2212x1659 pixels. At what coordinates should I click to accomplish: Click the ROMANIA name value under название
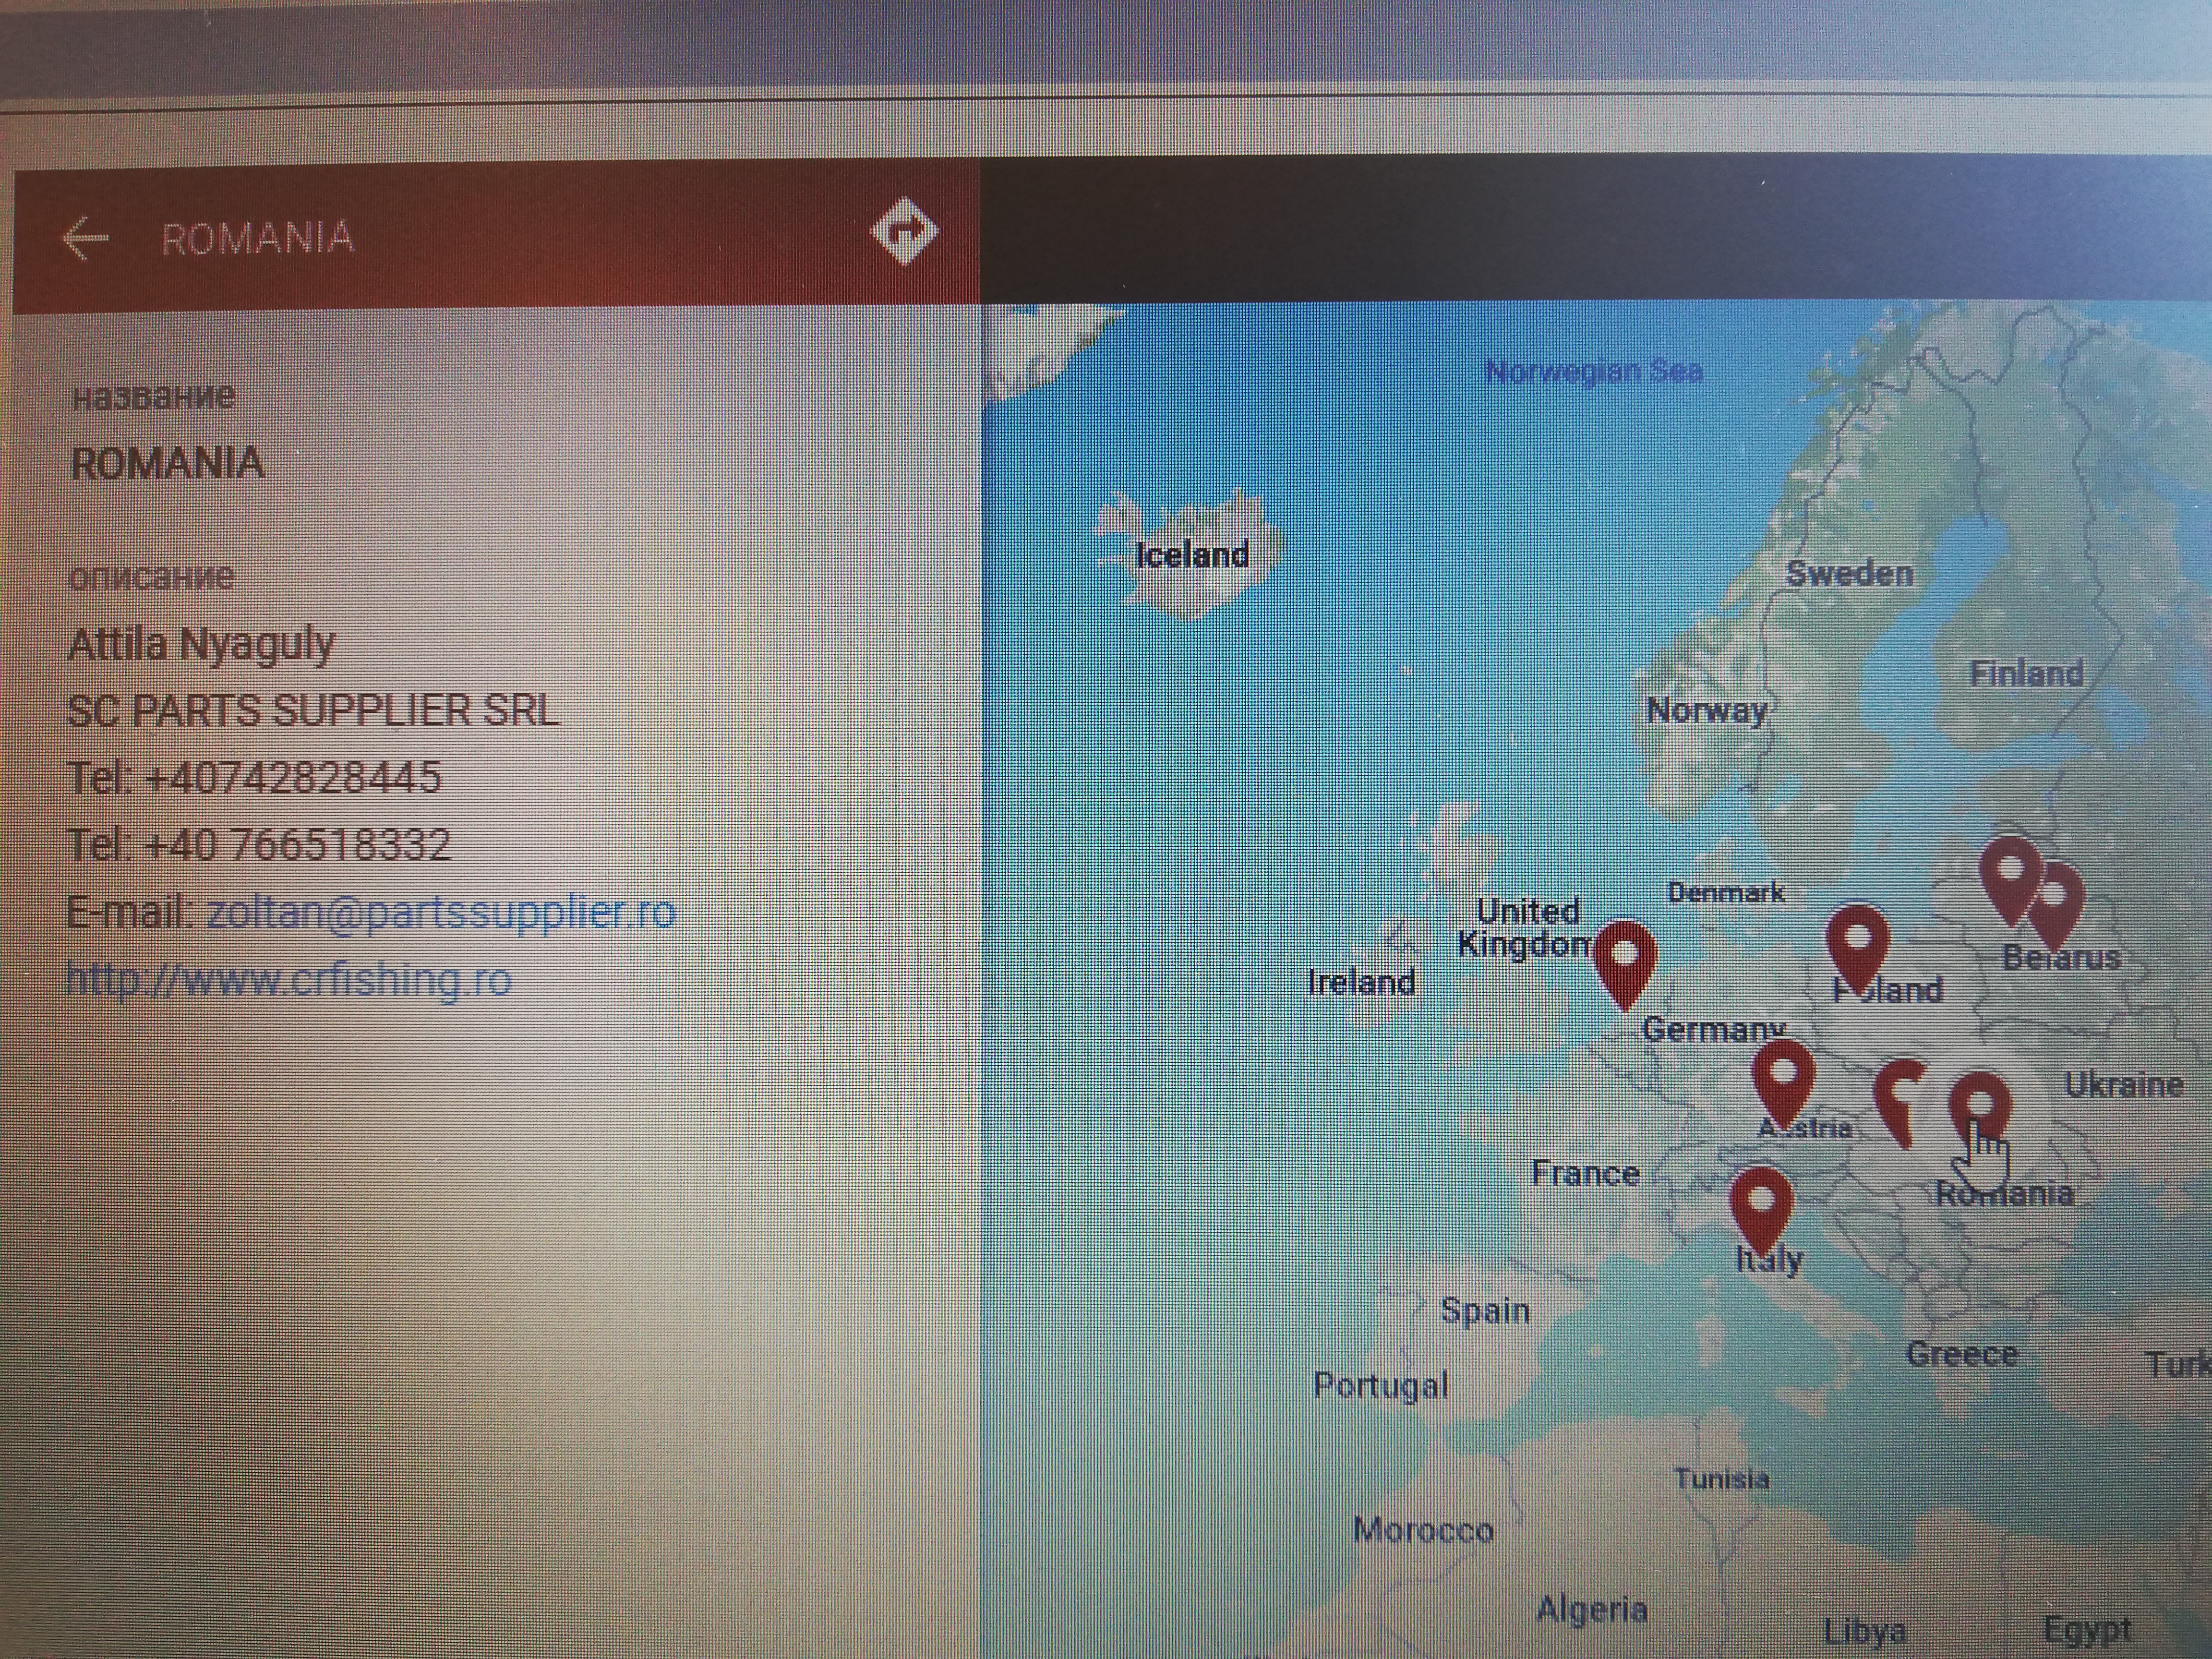(167, 463)
